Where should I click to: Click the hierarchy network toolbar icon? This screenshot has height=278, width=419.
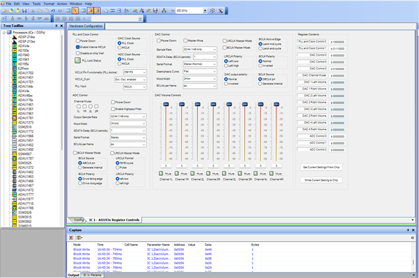pos(164,10)
